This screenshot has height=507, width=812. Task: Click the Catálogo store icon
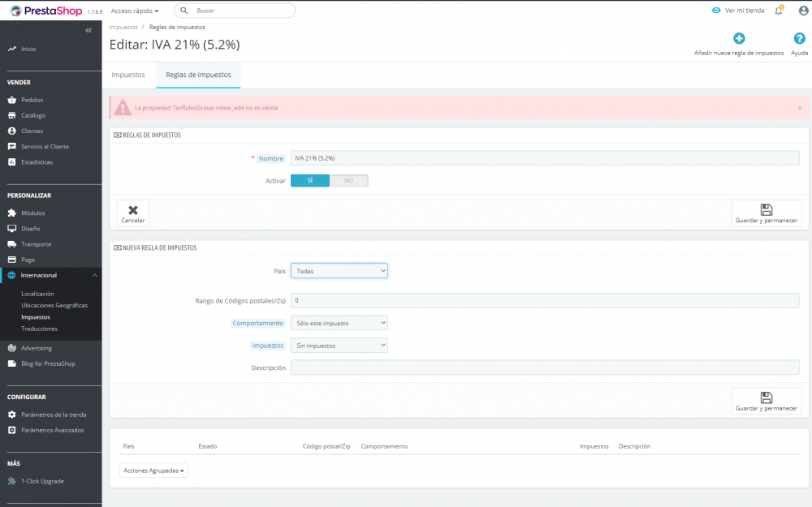[x=12, y=115]
